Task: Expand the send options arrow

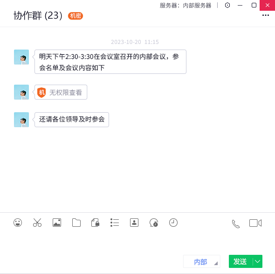Action: pyautogui.click(x=258, y=261)
